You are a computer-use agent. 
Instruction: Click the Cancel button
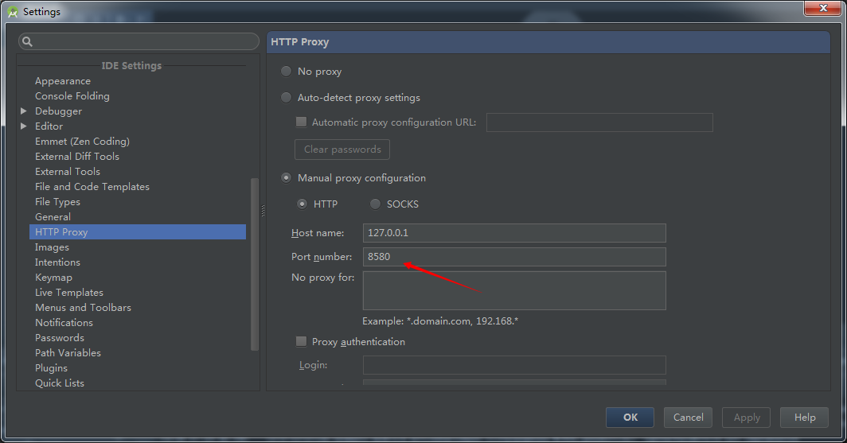pyautogui.click(x=688, y=417)
